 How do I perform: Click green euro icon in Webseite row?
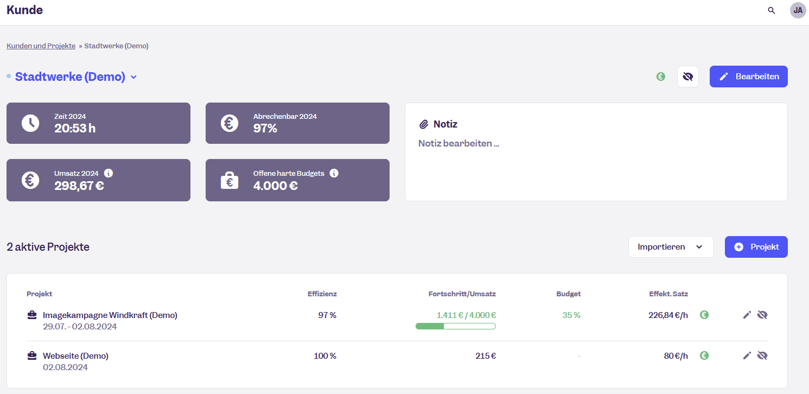click(704, 355)
